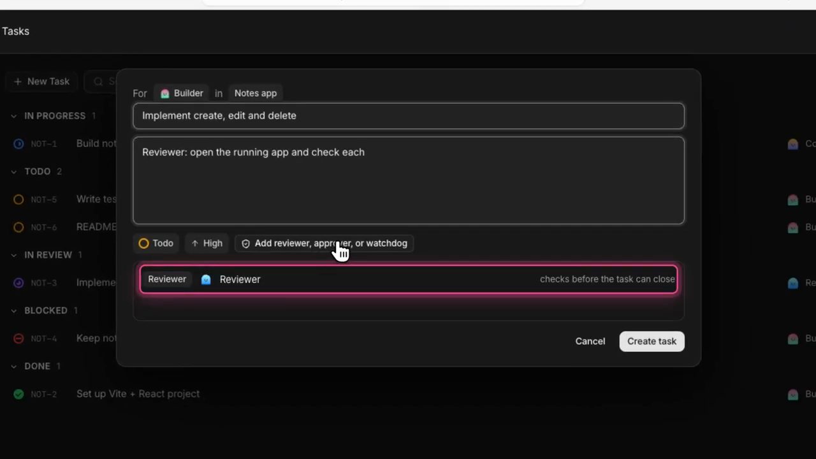Click the NOT-4 task ID
Viewport: 816px width, 459px height.
(x=44, y=339)
